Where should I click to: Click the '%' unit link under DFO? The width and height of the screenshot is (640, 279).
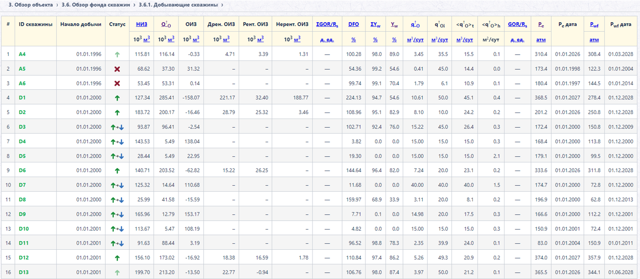click(353, 39)
